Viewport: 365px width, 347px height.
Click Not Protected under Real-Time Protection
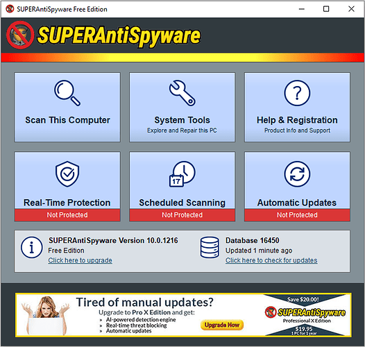point(67,214)
